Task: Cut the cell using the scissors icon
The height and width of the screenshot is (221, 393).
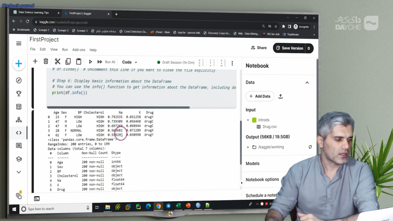Action: point(57,61)
